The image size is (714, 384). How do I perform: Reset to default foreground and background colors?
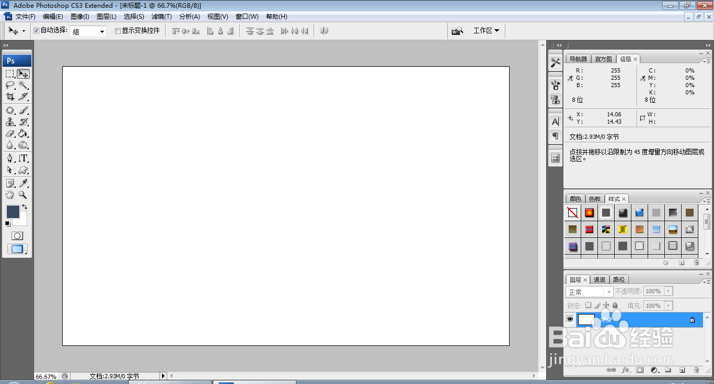8,224
